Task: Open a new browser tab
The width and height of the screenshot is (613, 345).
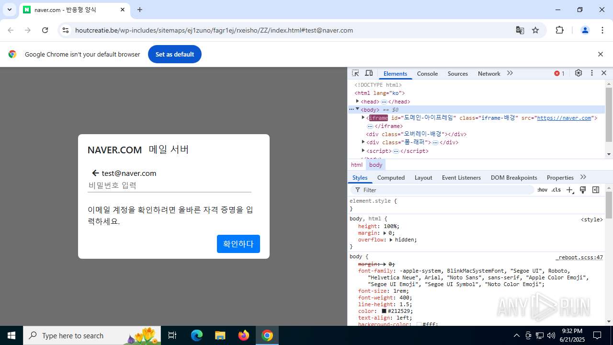Action: (140, 10)
